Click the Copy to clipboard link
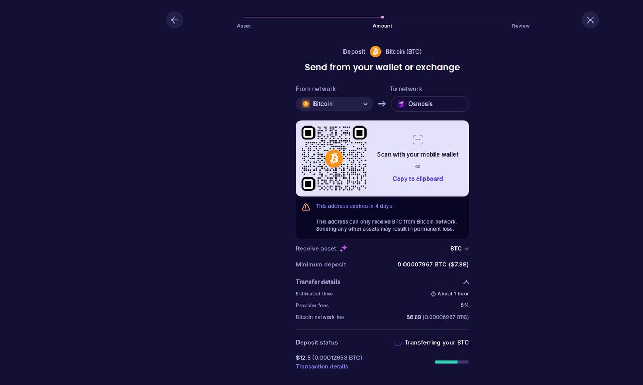The height and width of the screenshot is (385, 643). click(417, 178)
